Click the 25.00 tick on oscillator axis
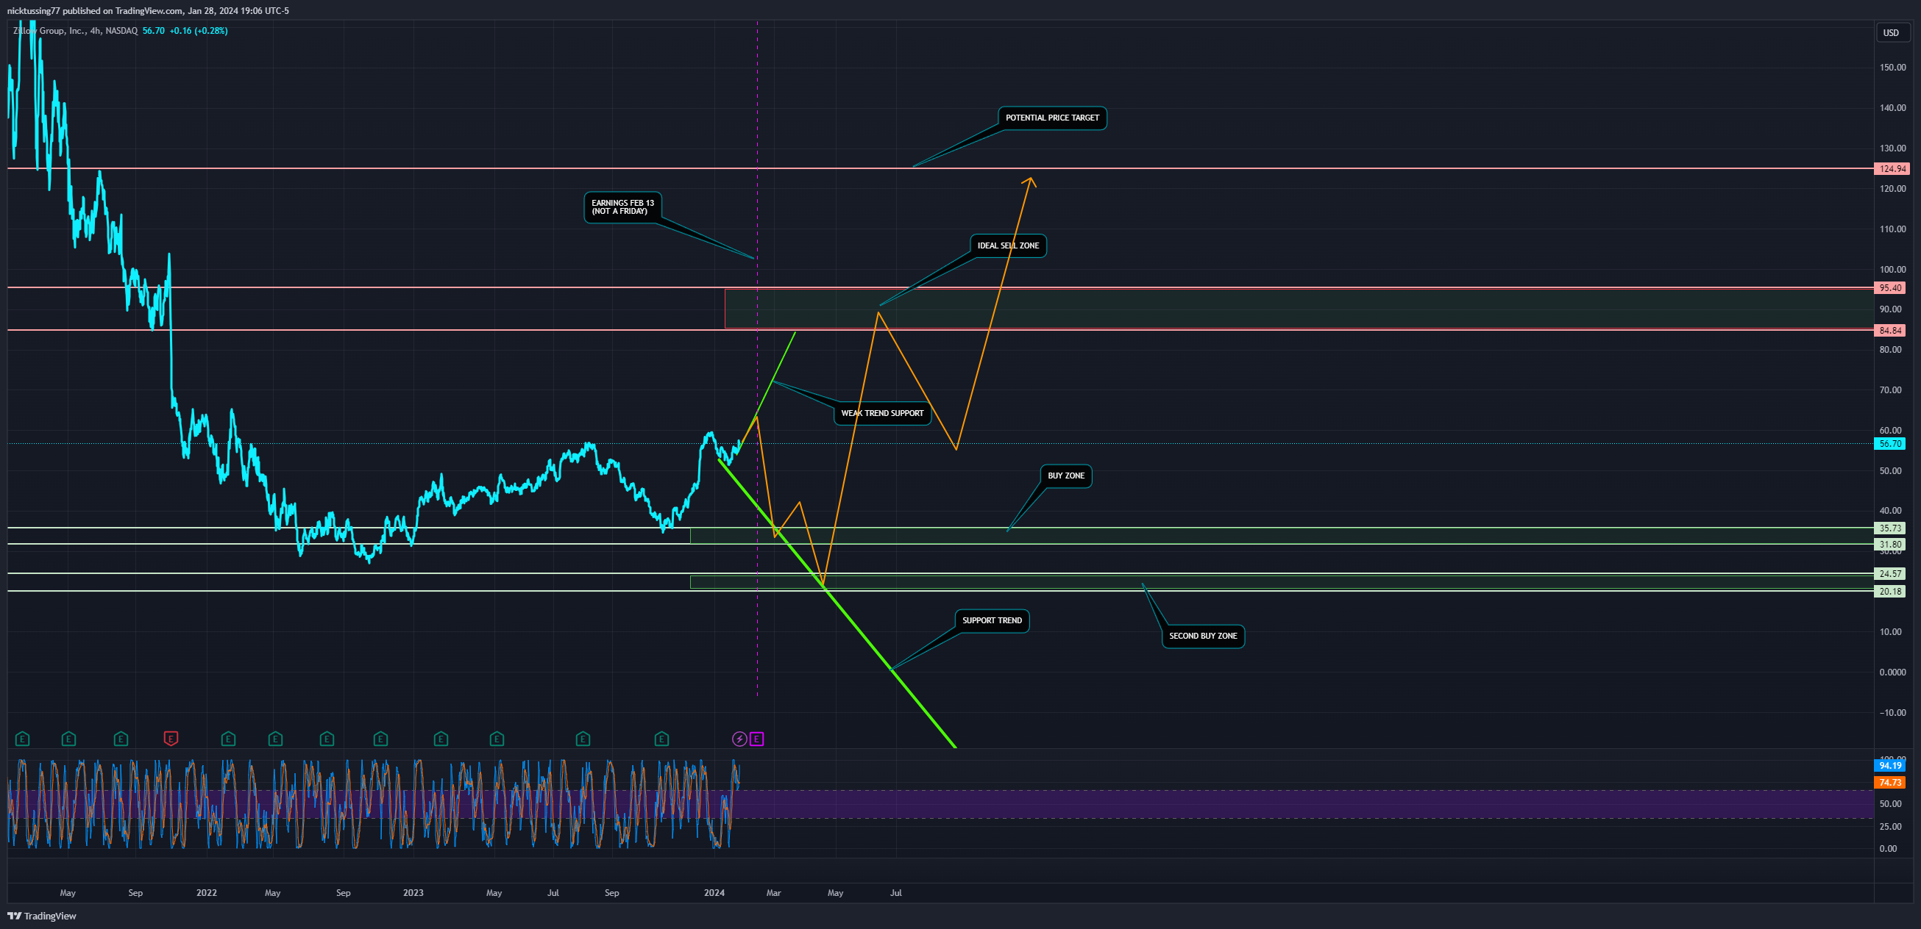This screenshot has width=1921, height=929. point(1890,826)
